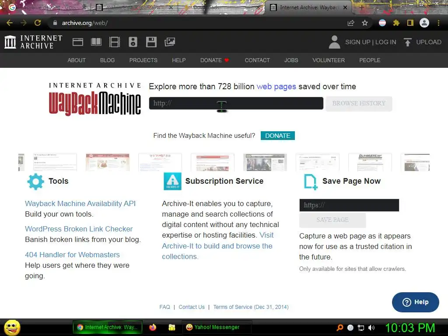Open a new browser tab with plus
This screenshot has height=336, width=448.
(x=361, y=7)
